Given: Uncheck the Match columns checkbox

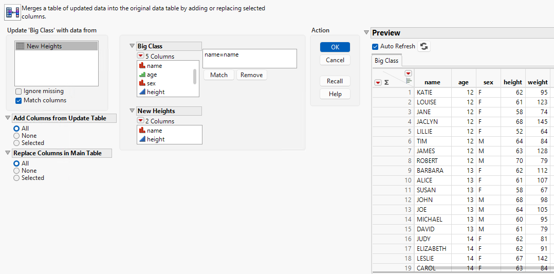Looking at the screenshot, I should tap(19, 100).
